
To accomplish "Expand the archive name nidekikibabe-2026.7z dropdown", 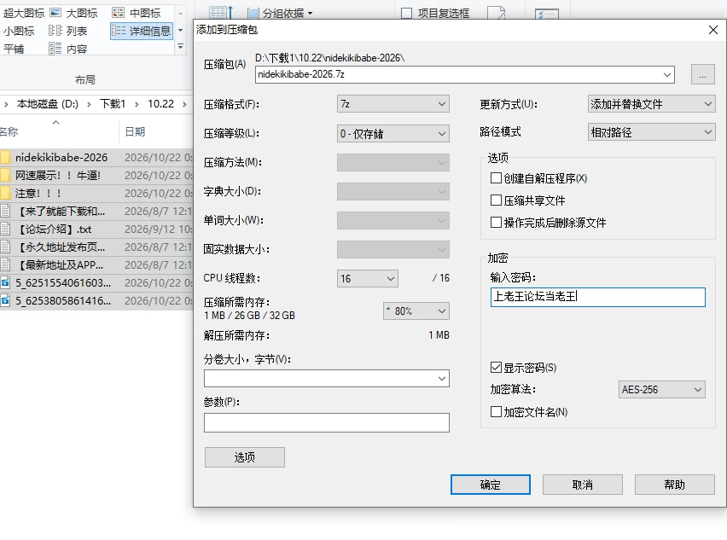I will [667, 74].
